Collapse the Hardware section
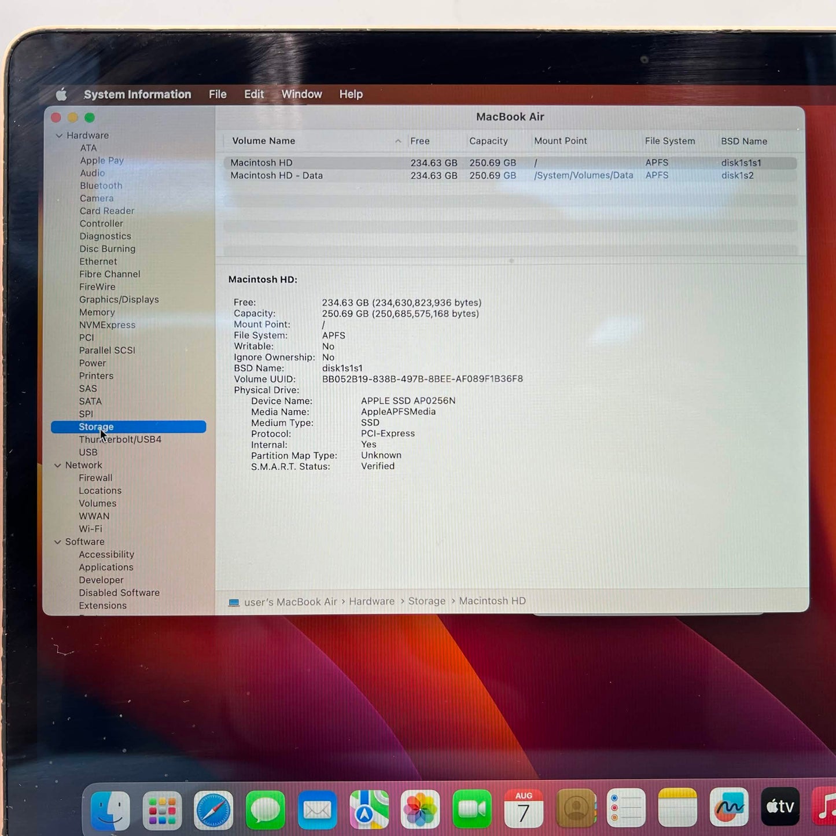Viewport: 836px width, 836px height. coord(59,135)
